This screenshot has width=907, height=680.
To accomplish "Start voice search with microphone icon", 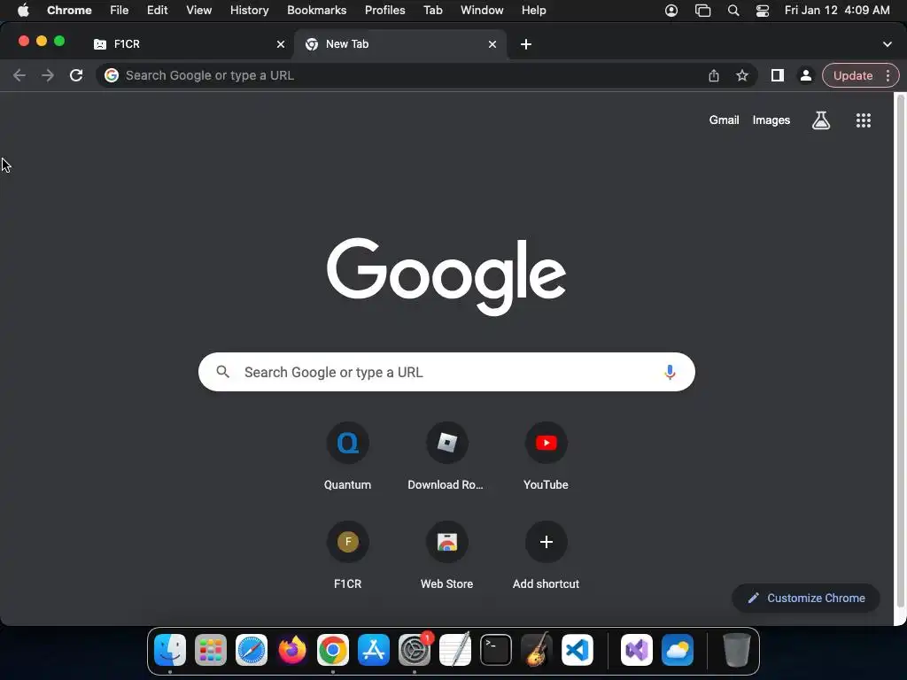I will pyautogui.click(x=670, y=372).
